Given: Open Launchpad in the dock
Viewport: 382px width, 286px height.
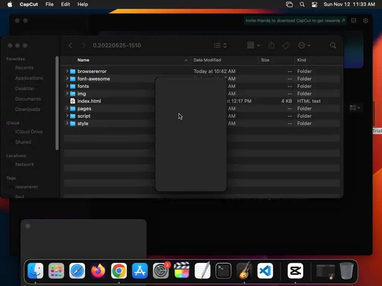Looking at the screenshot, I should pos(56,271).
